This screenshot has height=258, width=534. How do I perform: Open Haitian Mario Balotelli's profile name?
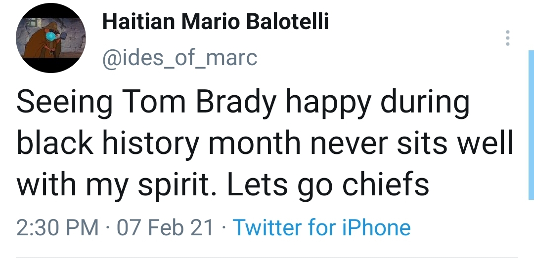(215, 22)
